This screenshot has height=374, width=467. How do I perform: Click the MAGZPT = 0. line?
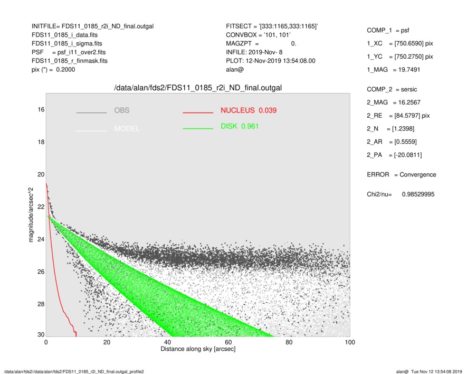[261, 43]
